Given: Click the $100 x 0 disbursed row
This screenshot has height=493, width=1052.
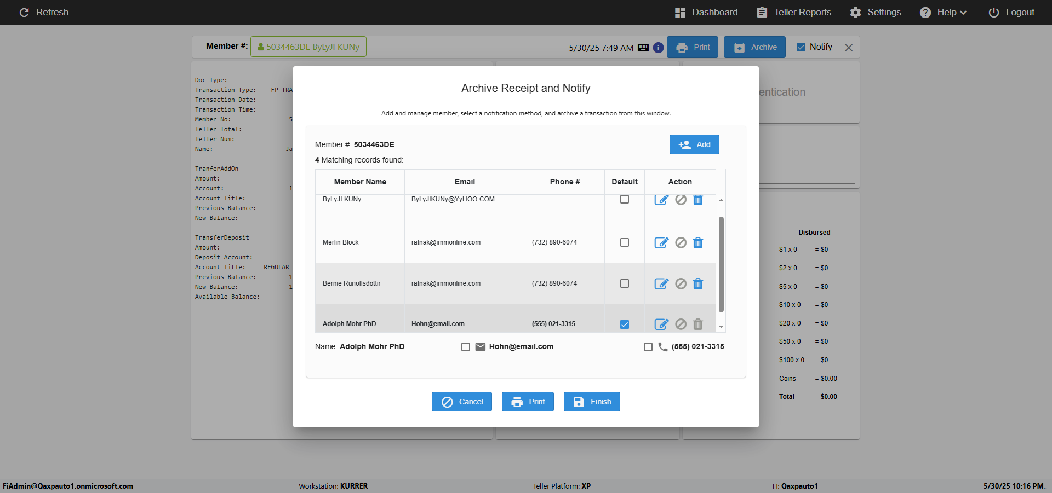Looking at the screenshot, I should click(x=804, y=360).
